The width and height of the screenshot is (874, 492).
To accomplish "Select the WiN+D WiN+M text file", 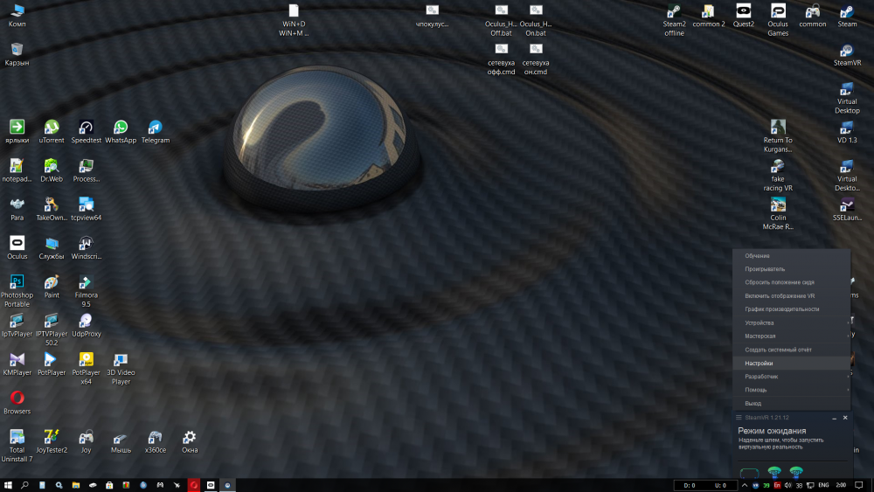I will pyautogui.click(x=294, y=20).
